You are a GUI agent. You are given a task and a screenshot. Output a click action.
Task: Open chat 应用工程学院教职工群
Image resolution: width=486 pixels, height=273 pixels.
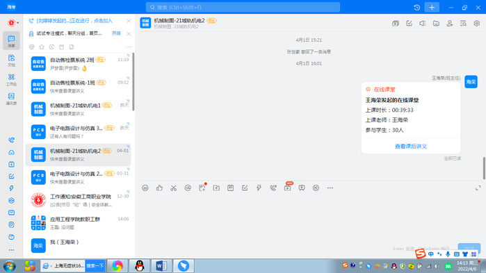pyautogui.click(x=78, y=223)
